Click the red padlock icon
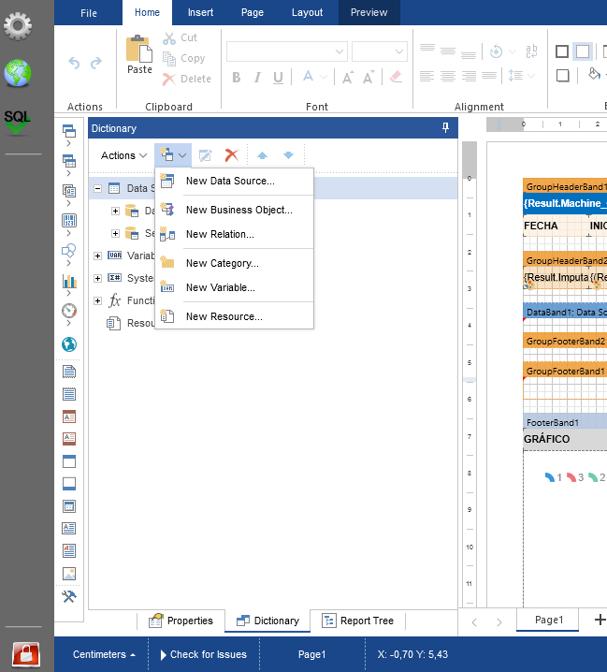This screenshot has height=672, width=607. [x=26, y=654]
